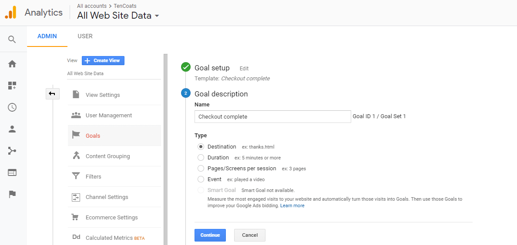Open search in the left sidebar
Image resolution: width=517 pixels, height=245 pixels.
point(12,40)
